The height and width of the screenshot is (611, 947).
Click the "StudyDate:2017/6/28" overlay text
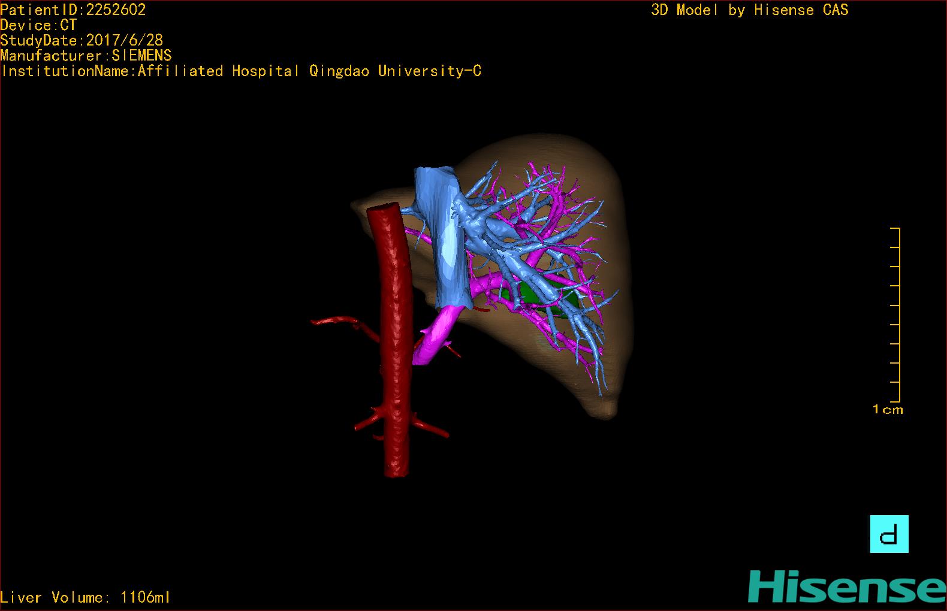[x=82, y=40]
